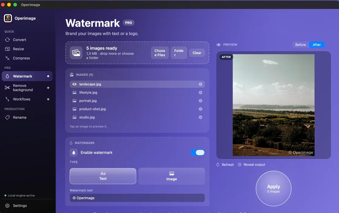Open the Resize tool in sidebar
Image resolution: width=339 pixels, height=213 pixels.
coord(27,49)
